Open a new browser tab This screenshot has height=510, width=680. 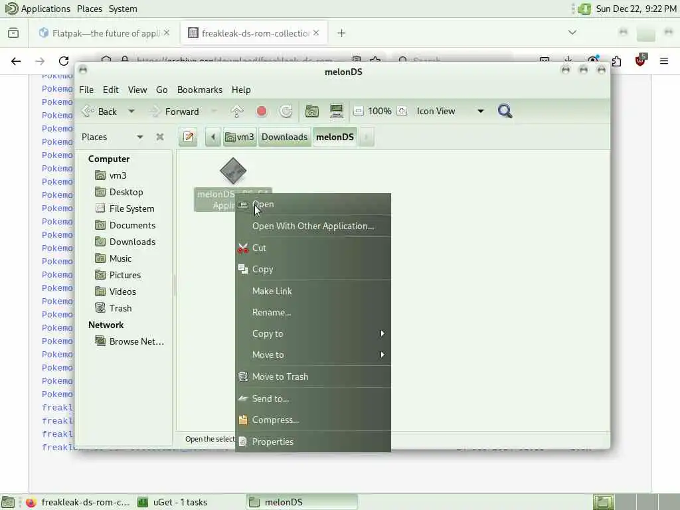[x=341, y=33]
